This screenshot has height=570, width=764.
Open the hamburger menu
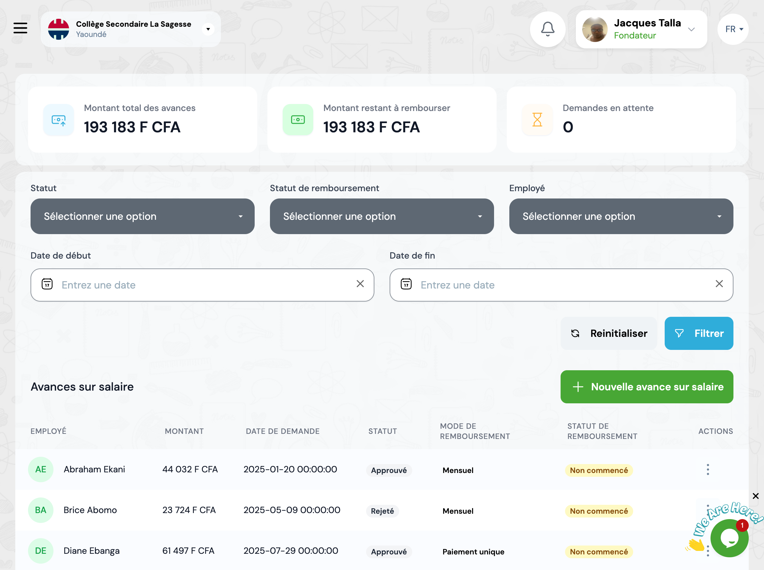pos(20,28)
